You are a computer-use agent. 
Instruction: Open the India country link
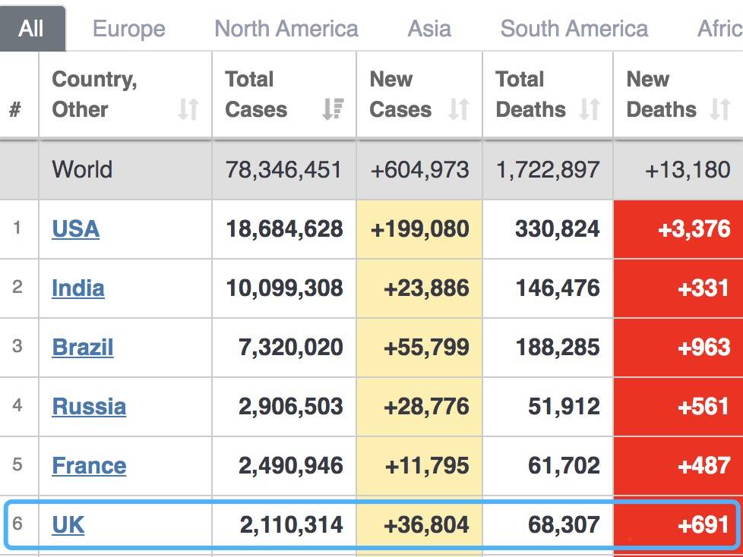click(x=78, y=288)
